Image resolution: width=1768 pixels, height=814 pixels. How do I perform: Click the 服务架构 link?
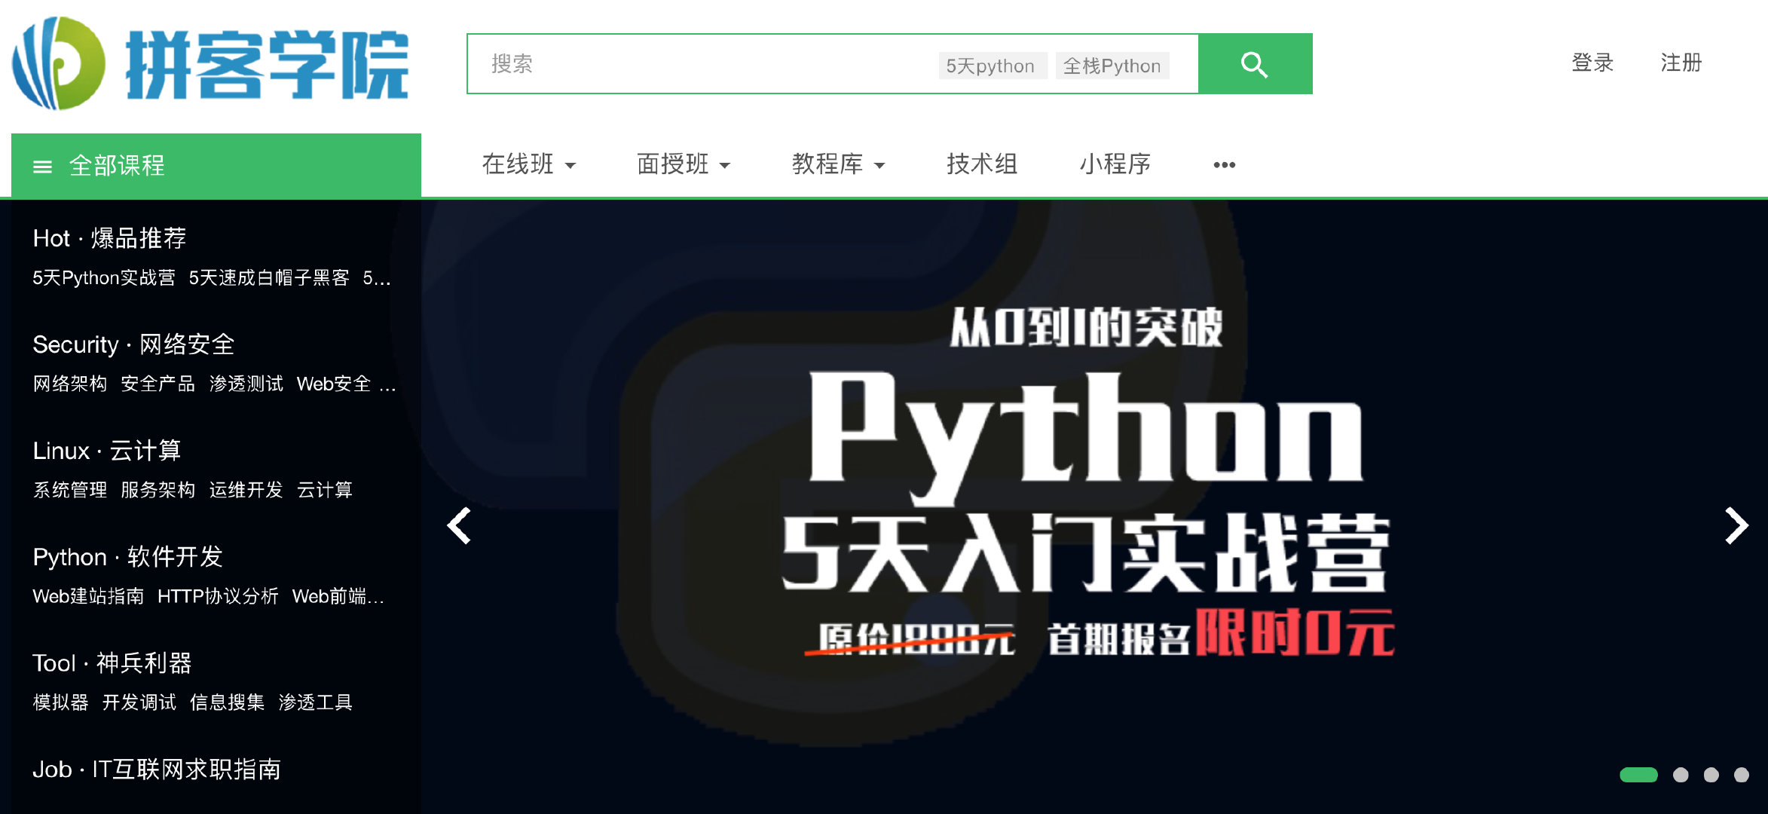tap(158, 491)
